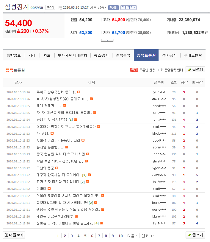Click the top 글쓰기 write button
Screen dimensions: 210x242
point(195,70)
